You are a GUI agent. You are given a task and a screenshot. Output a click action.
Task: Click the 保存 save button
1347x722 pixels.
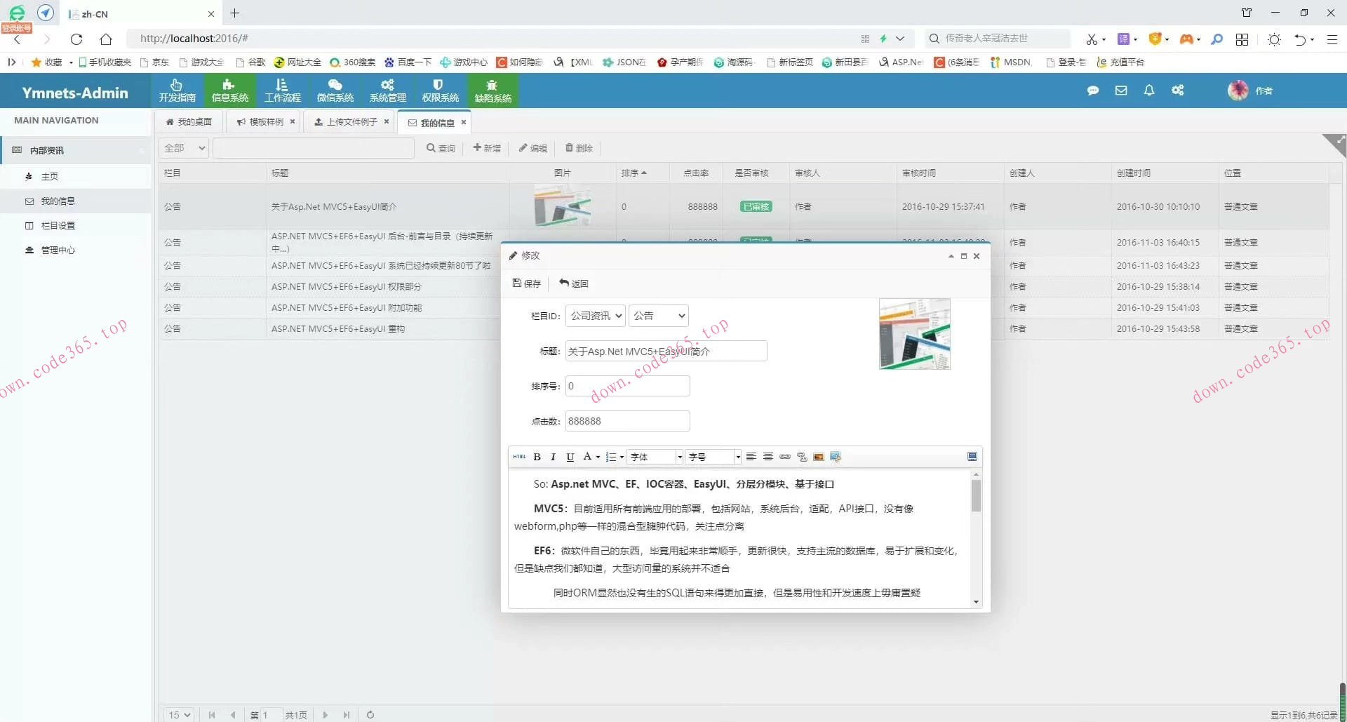pyautogui.click(x=527, y=283)
